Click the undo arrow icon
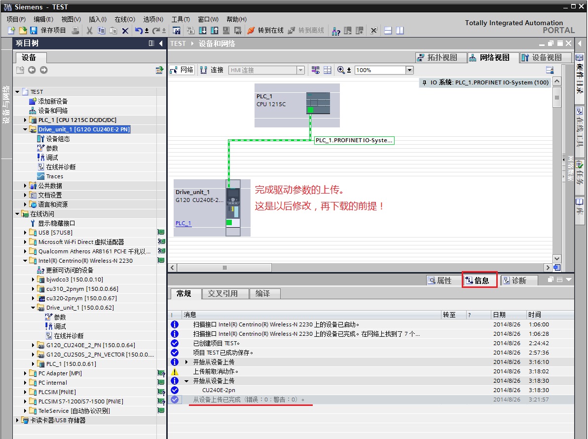The image size is (588, 439). pos(139,31)
